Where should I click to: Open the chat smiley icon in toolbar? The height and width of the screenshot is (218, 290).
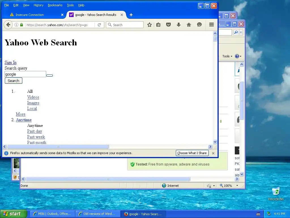coord(199,25)
